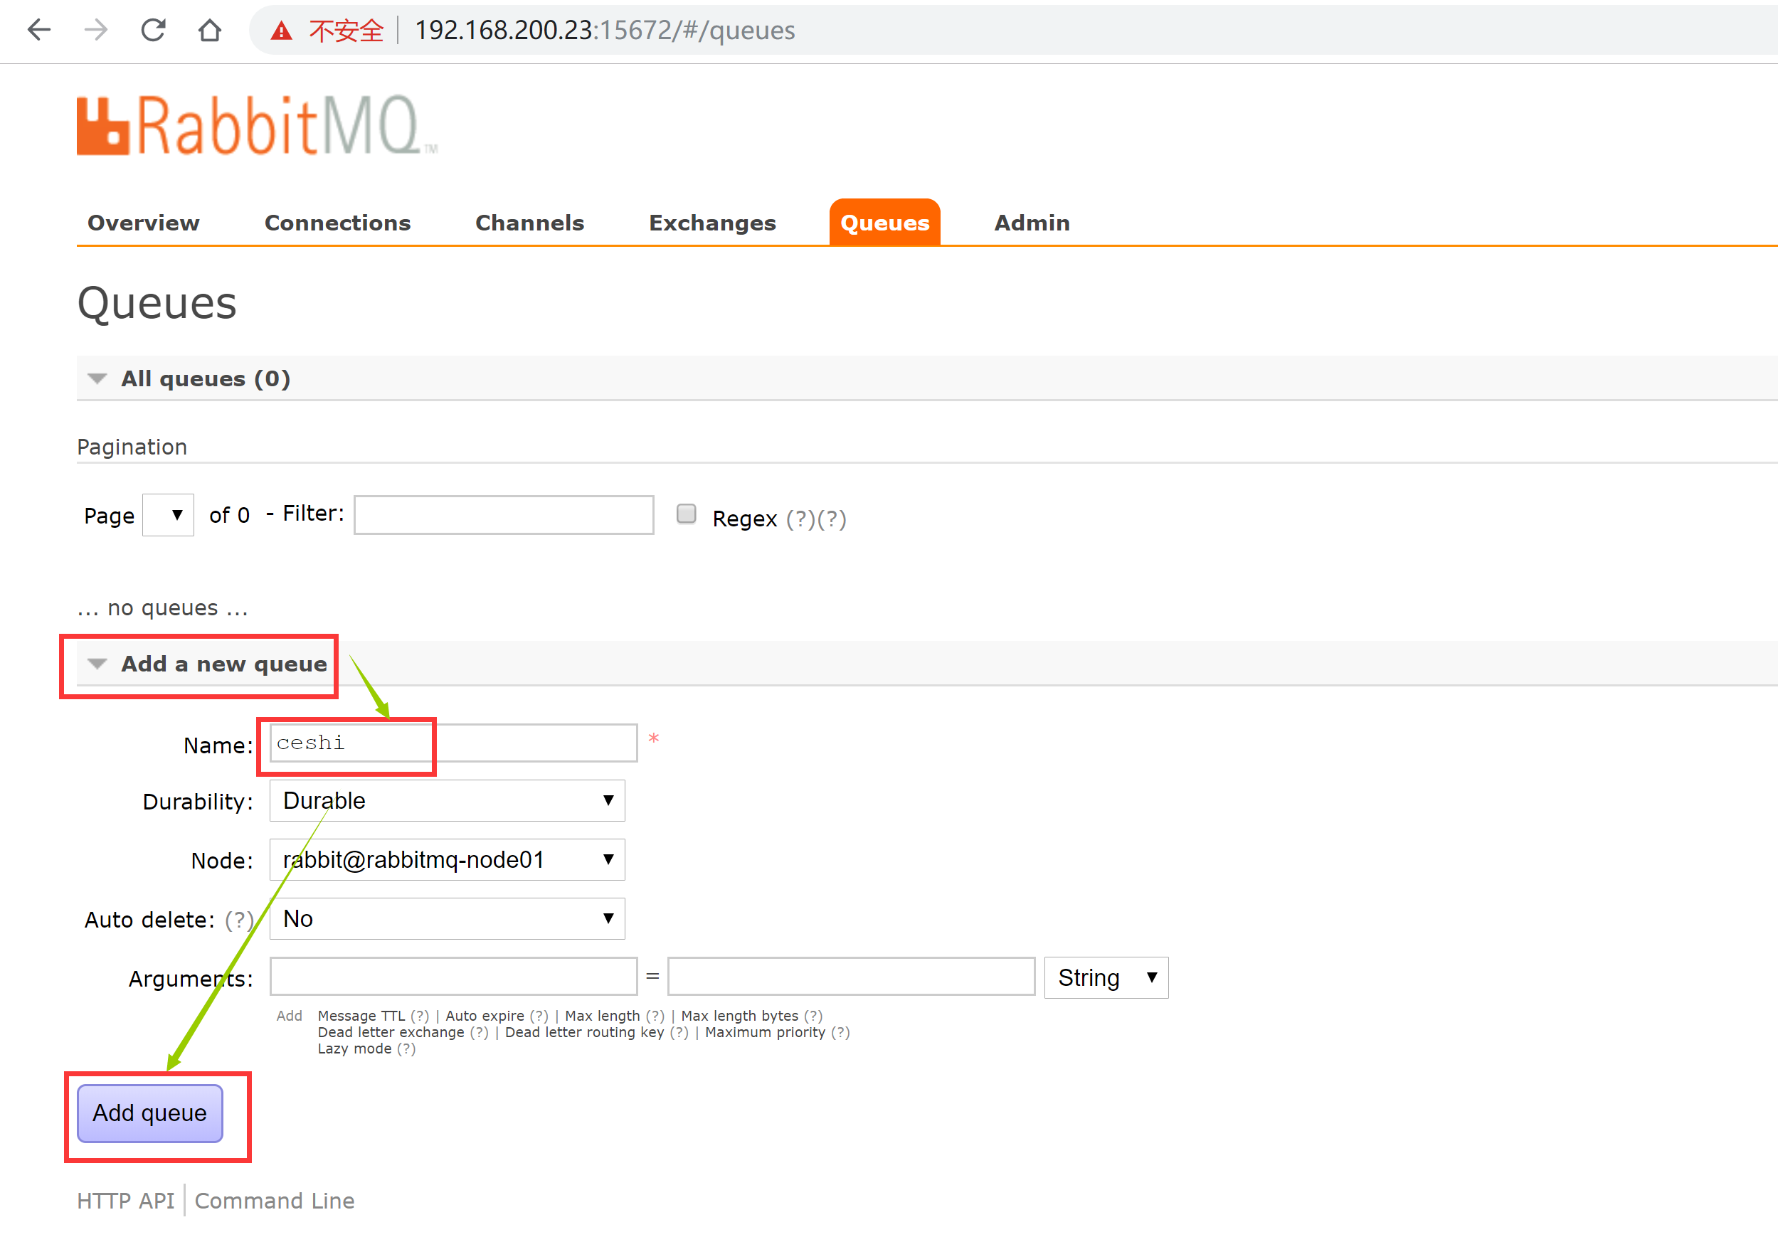Select the Queues tab
This screenshot has width=1778, height=1237.
coord(885,222)
